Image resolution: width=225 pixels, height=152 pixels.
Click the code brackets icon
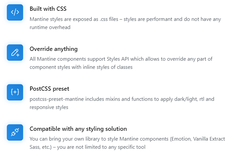coord(15,12)
